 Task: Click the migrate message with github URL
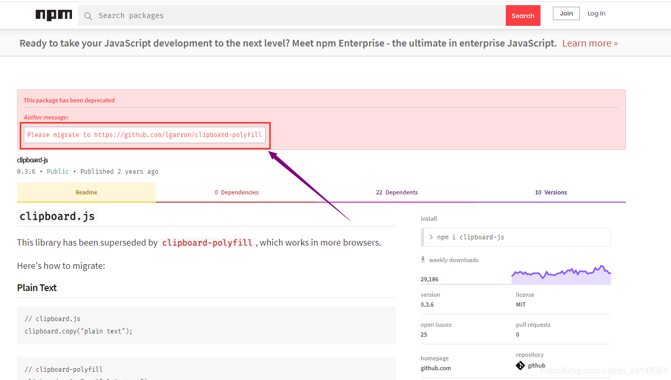(x=144, y=135)
